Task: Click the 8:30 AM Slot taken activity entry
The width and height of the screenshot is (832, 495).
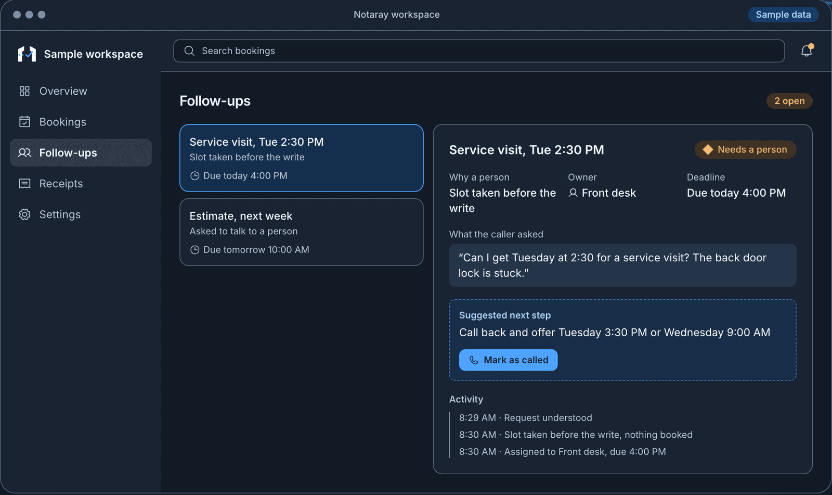Action: click(x=576, y=435)
